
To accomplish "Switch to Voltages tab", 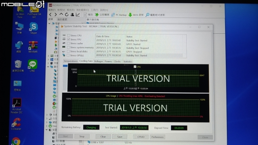I will point(99,61).
